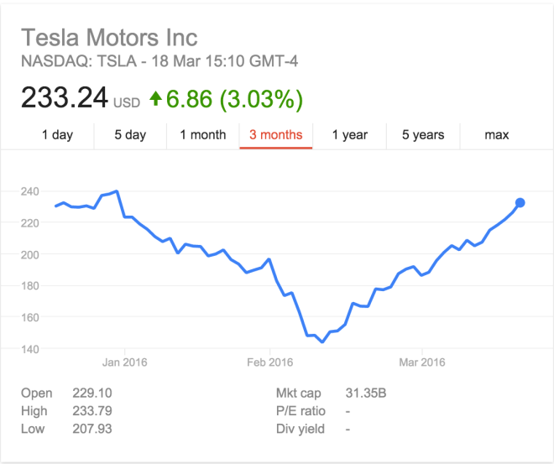Select the 1 day range tab

(57, 134)
